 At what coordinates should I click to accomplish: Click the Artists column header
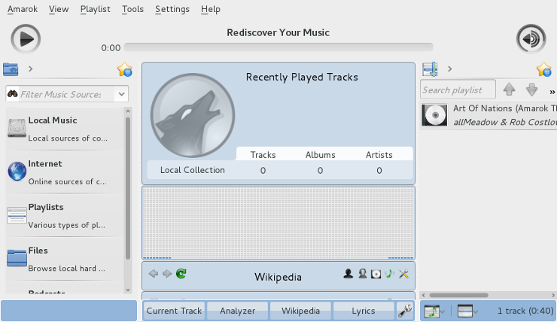[379, 155]
